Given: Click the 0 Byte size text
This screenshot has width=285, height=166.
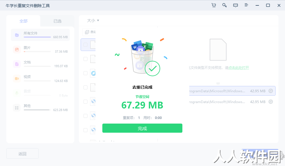Looking at the screenshot, I should pyautogui.click(x=63, y=95).
